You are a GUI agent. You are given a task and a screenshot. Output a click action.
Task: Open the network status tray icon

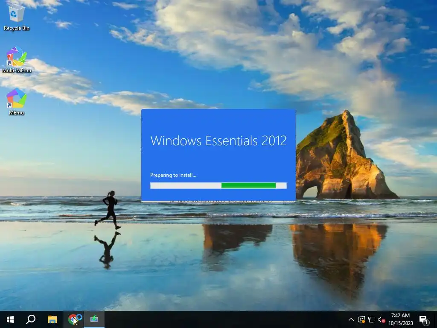pyautogui.click(x=372, y=319)
